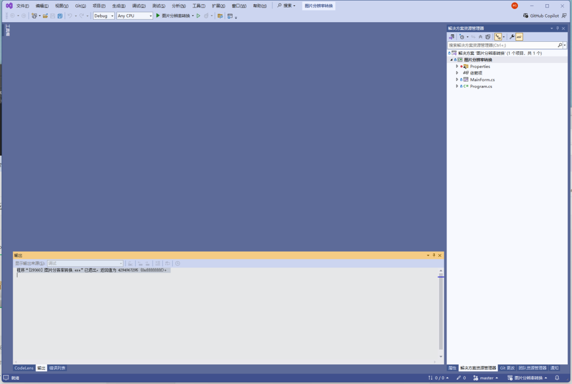Select the solution '图片分辨率转换' root row

[507, 53]
